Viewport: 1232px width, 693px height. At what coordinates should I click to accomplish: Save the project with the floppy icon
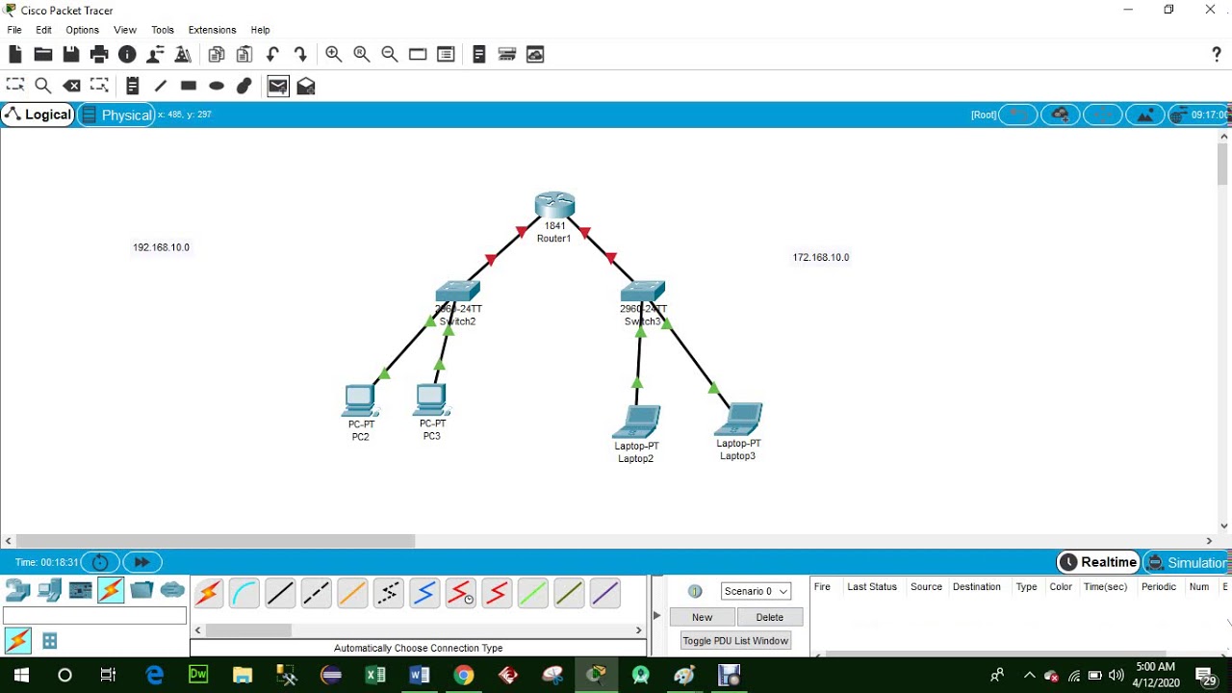[70, 55]
